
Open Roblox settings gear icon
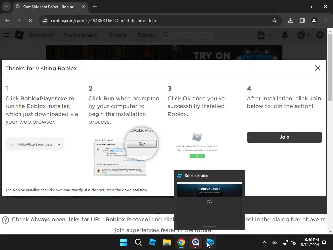(x=320, y=35)
